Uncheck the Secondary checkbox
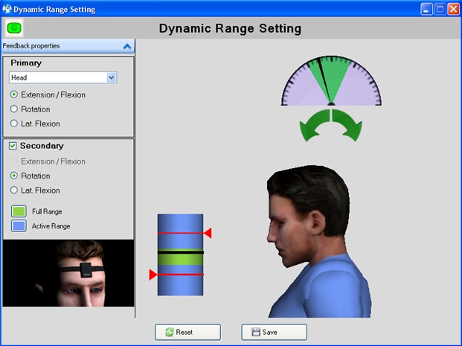 coord(13,146)
